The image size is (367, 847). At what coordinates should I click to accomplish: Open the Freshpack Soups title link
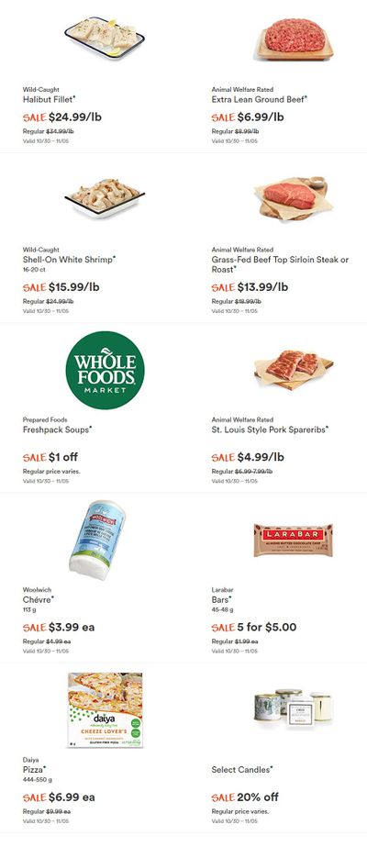[x=56, y=429]
